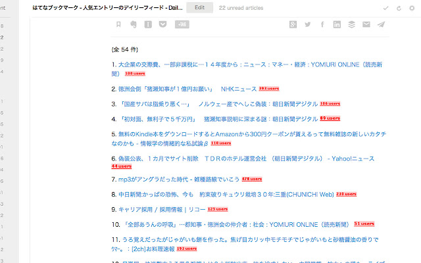Send article to Instapaper
Viewport: 421px width, 263px height.
pyautogui.click(x=148, y=24)
